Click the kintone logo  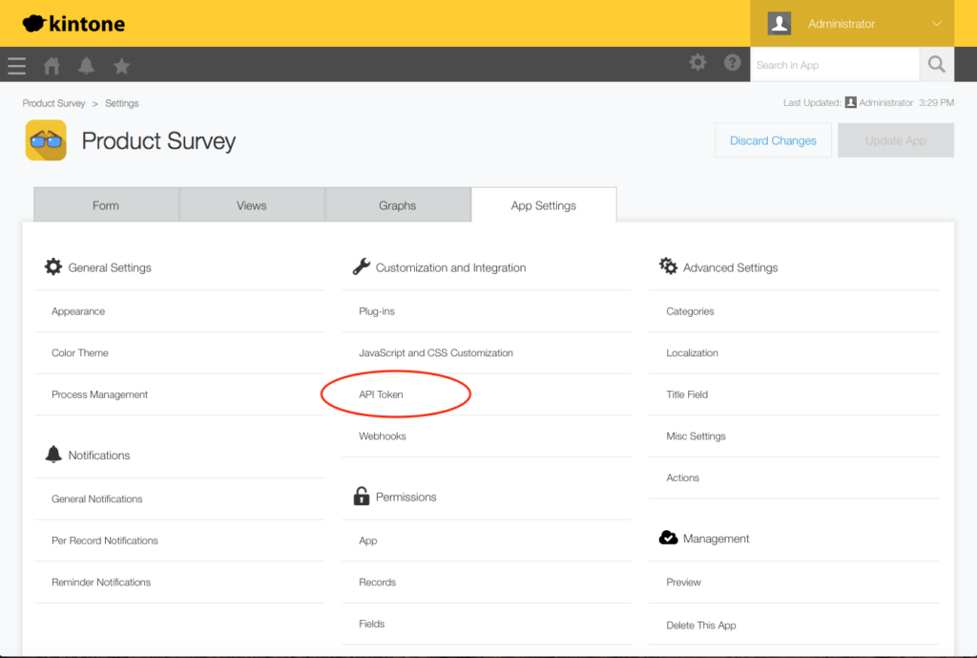pyautogui.click(x=73, y=23)
